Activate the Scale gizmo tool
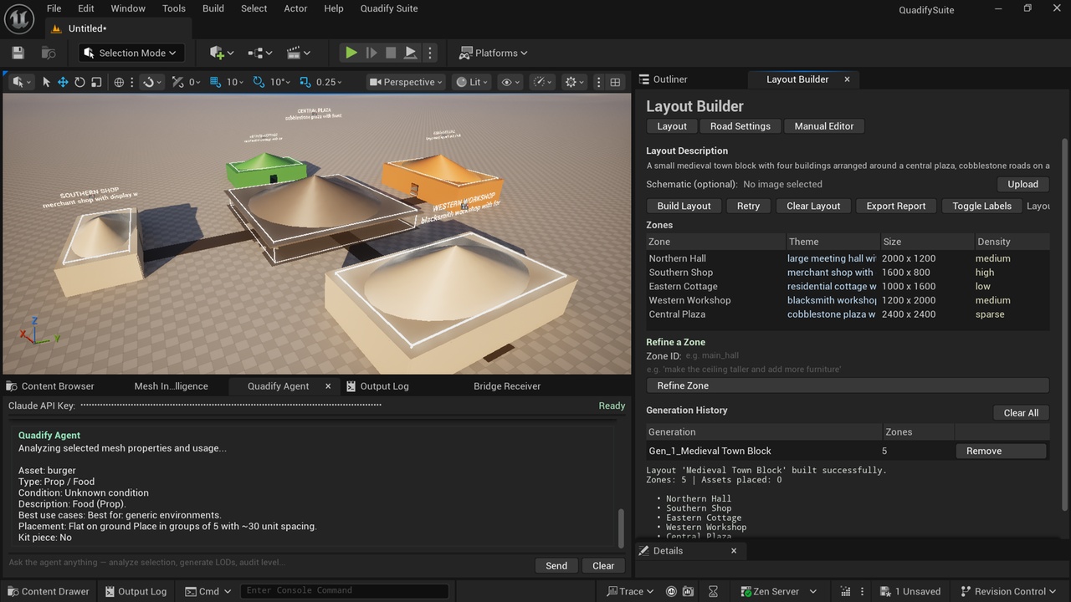This screenshot has height=602, width=1071. coord(96,82)
